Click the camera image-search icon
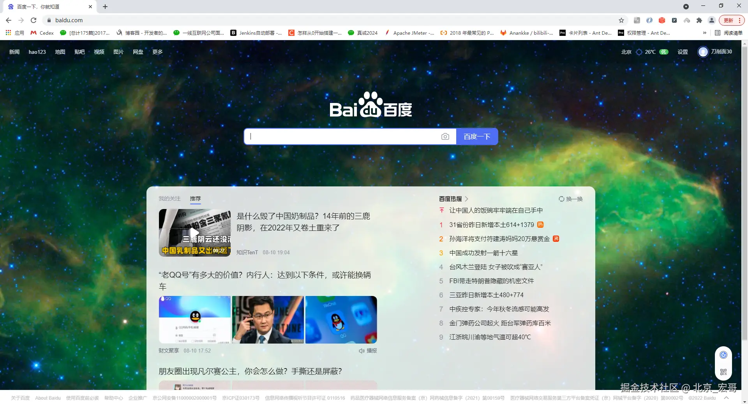The height and width of the screenshot is (404, 748). [445, 136]
